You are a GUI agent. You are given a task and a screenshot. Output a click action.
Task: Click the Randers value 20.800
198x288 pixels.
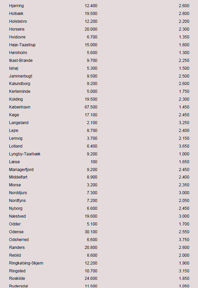pos(91,248)
